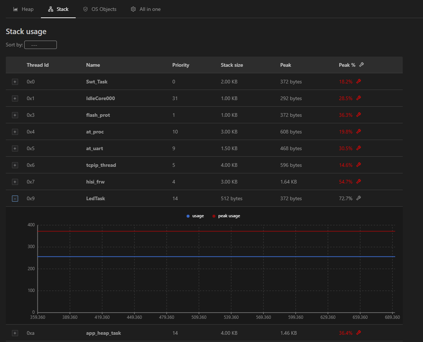Click the red wrench icon for app_heap_task
Screen dimensions: 423x342
[359, 333]
